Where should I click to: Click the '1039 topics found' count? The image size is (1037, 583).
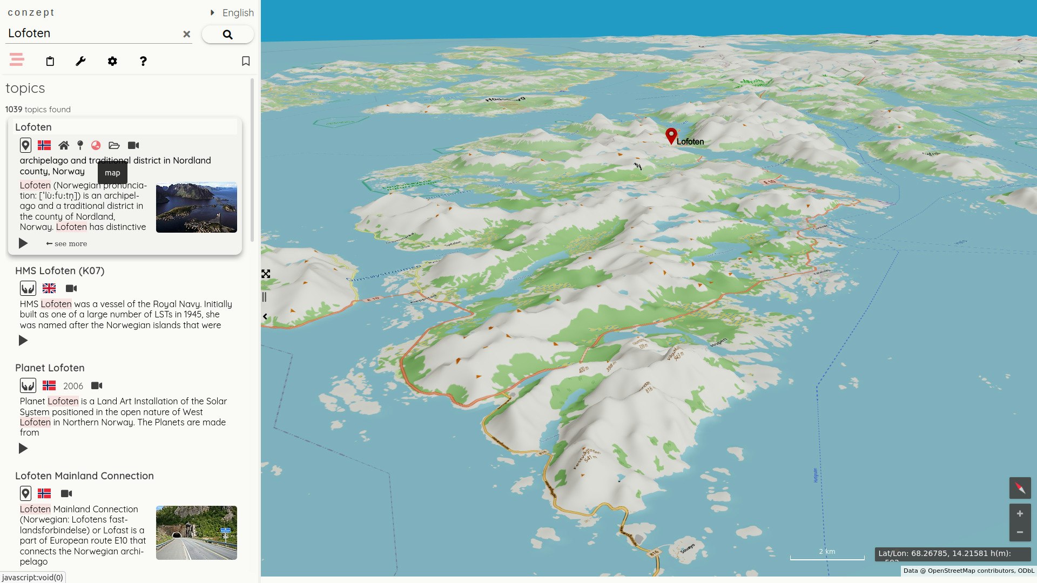(38, 109)
